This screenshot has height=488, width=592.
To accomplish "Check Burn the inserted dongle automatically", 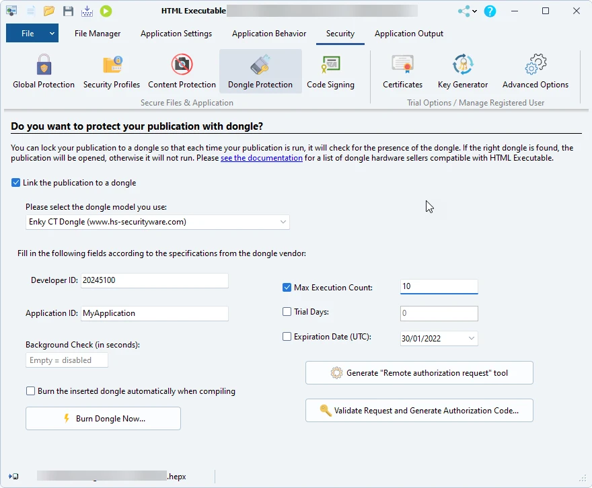I will point(31,391).
